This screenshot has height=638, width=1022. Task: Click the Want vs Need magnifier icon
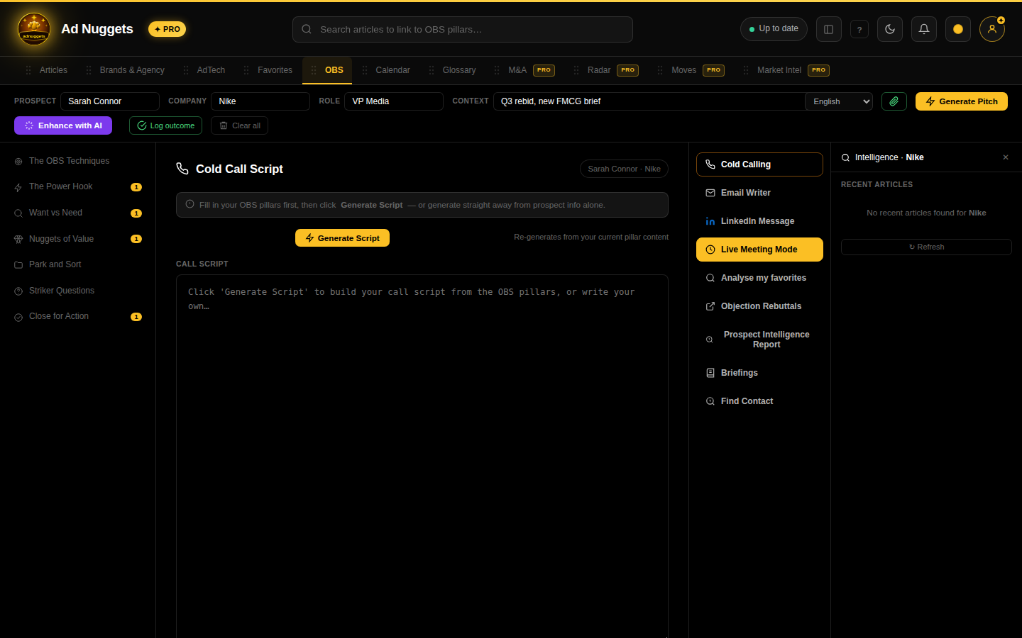[18, 213]
